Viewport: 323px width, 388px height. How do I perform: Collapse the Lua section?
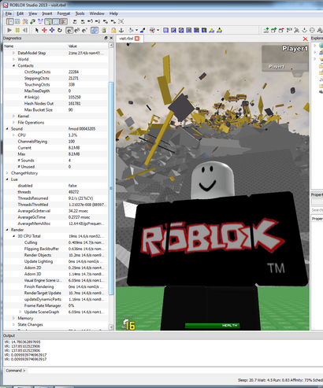[7, 179]
